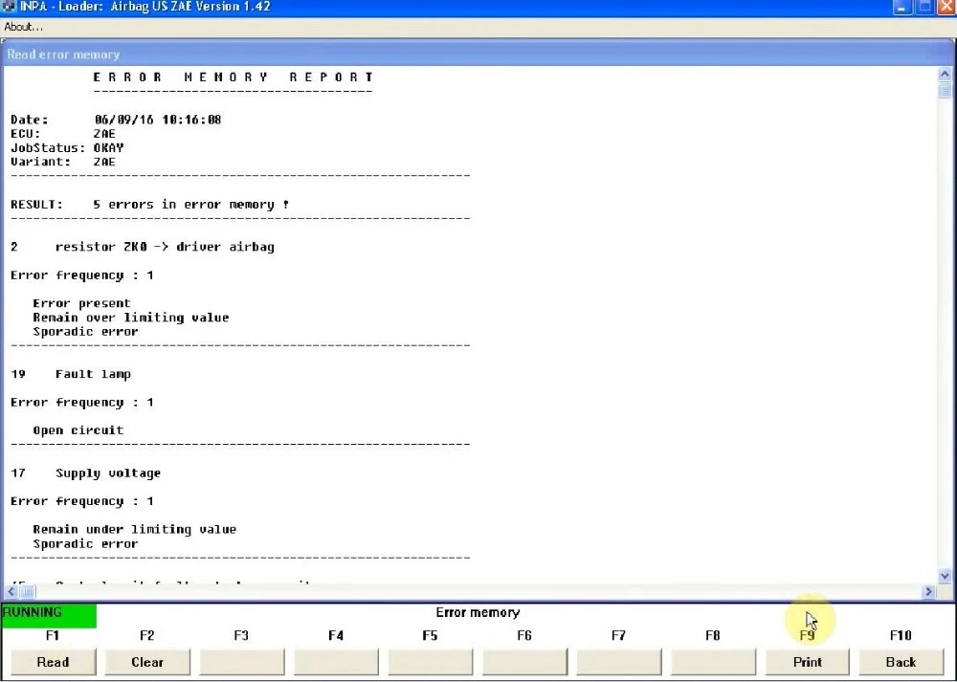957x682 pixels.
Task: Click the green RUNNING status indicator
Action: (50, 615)
